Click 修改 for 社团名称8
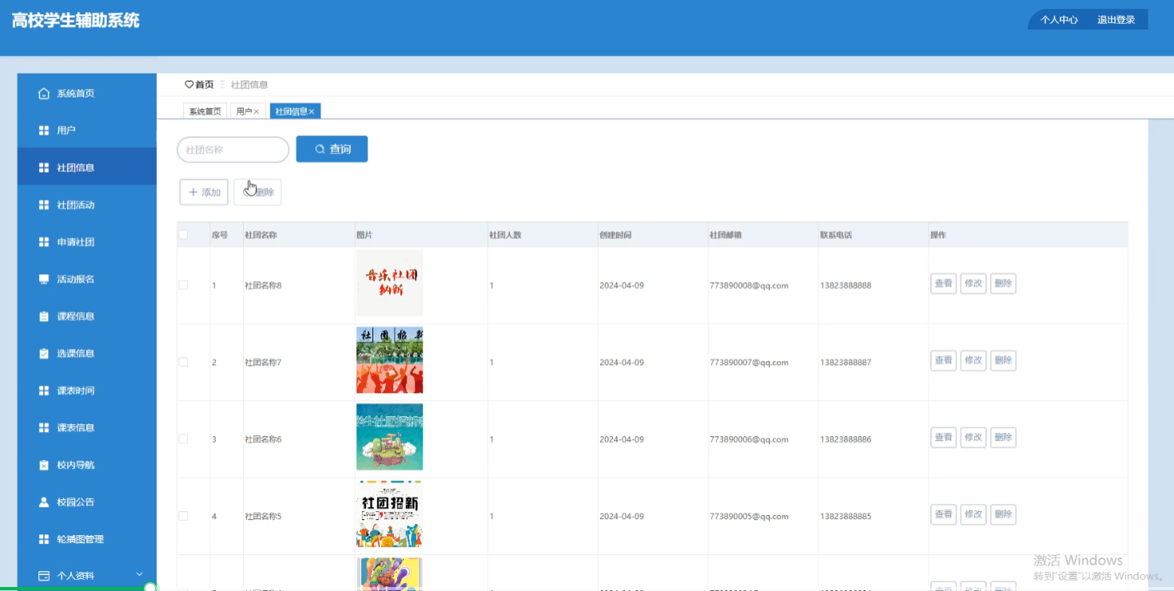The height and width of the screenshot is (591, 1174). point(973,284)
